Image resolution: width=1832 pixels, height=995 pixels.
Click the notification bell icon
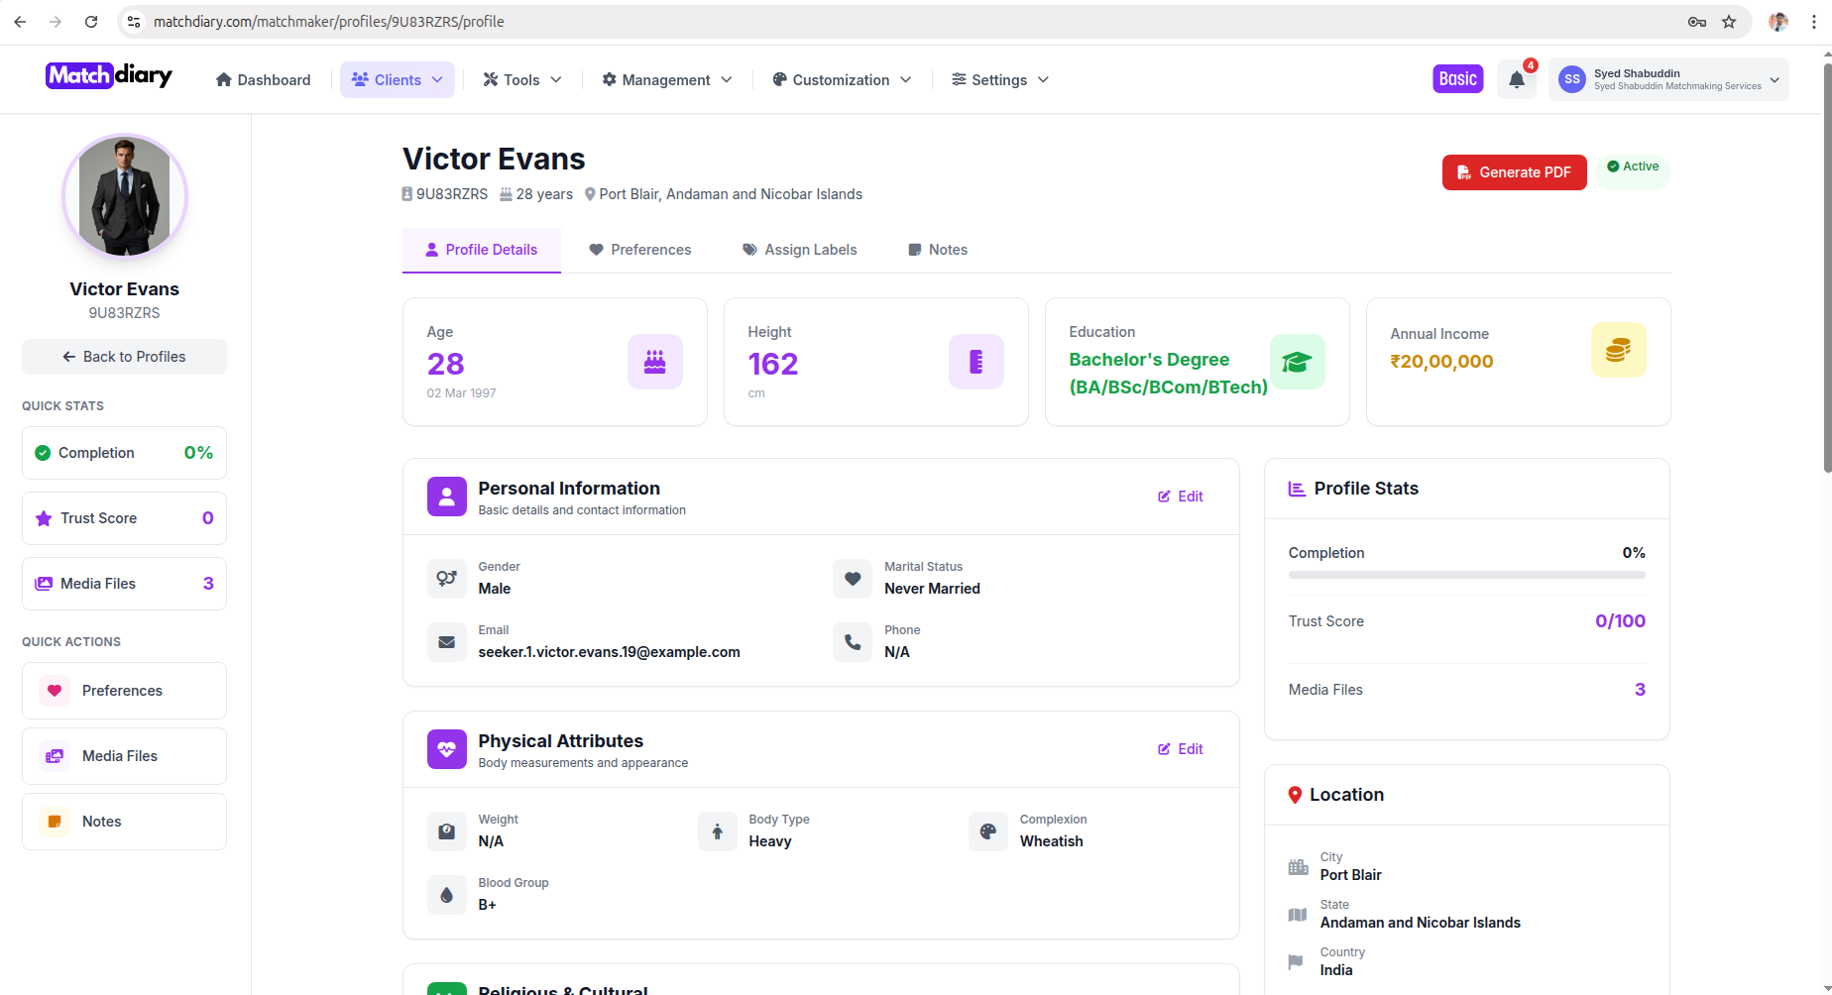tap(1516, 80)
